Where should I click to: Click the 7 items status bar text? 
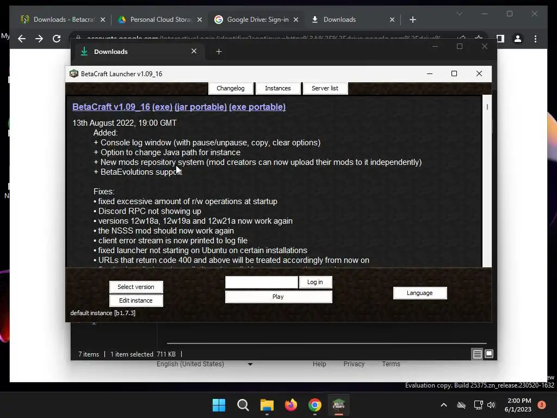click(89, 354)
